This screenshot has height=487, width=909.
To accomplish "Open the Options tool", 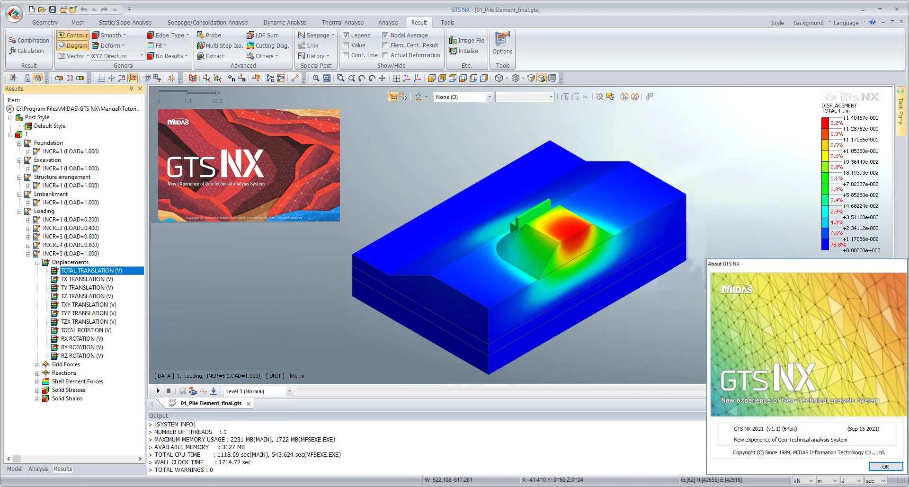I will 502,44.
